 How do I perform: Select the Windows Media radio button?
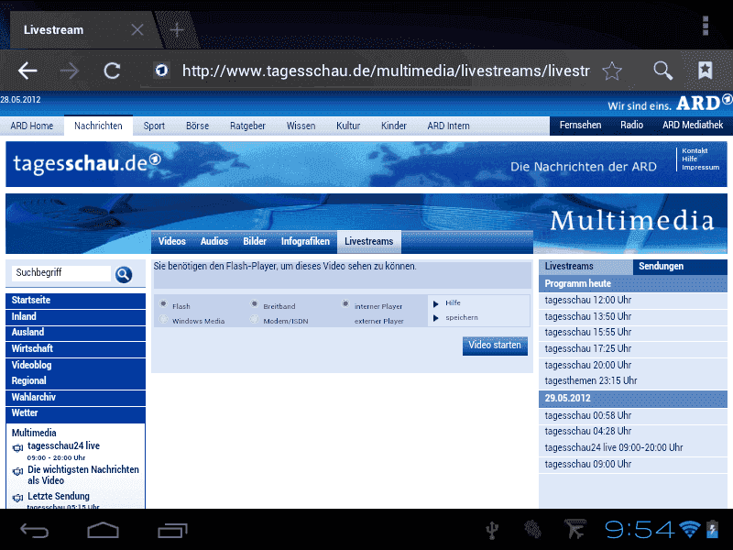tap(163, 319)
